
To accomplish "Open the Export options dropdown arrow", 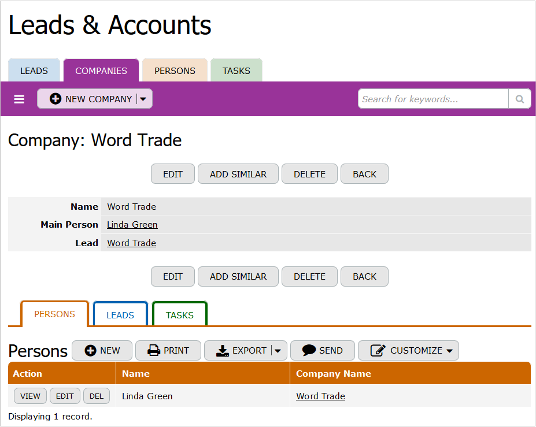I will click(x=278, y=350).
